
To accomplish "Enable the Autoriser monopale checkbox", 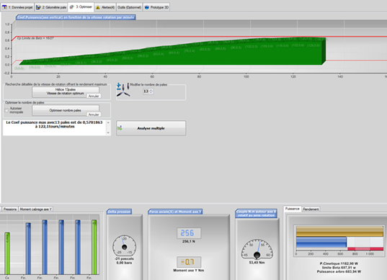I will click(6, 110).
